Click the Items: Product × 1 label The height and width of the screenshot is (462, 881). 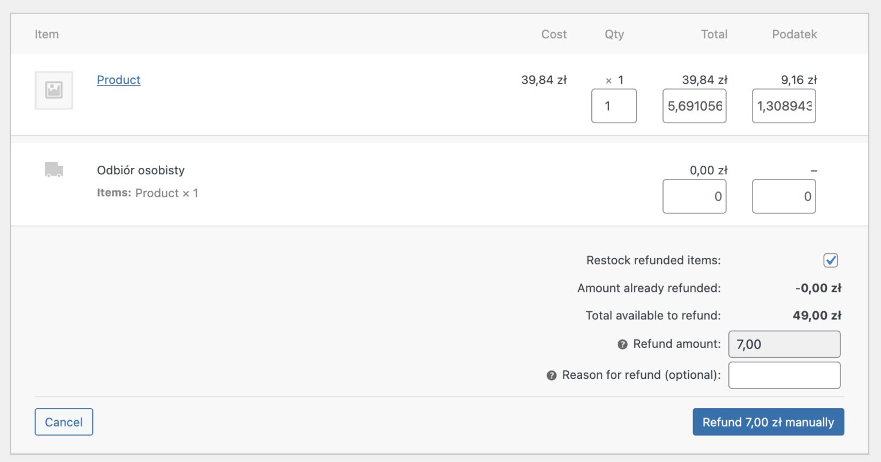(x=147, y=193)
